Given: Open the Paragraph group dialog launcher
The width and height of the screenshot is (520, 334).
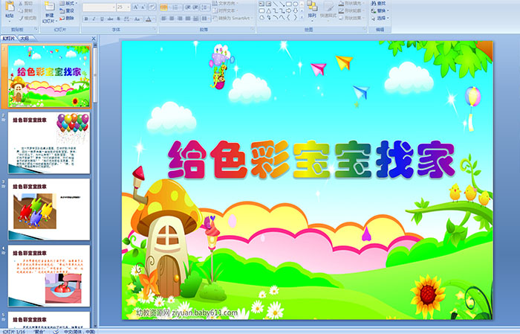Looking at the screenshot, I should (x=253, y=29).
